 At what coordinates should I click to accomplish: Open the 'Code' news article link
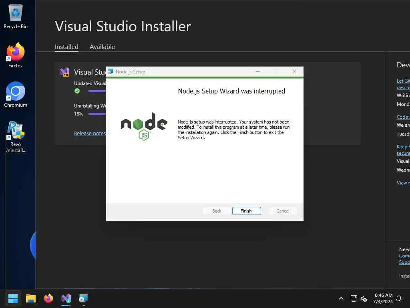click(403, 117)
